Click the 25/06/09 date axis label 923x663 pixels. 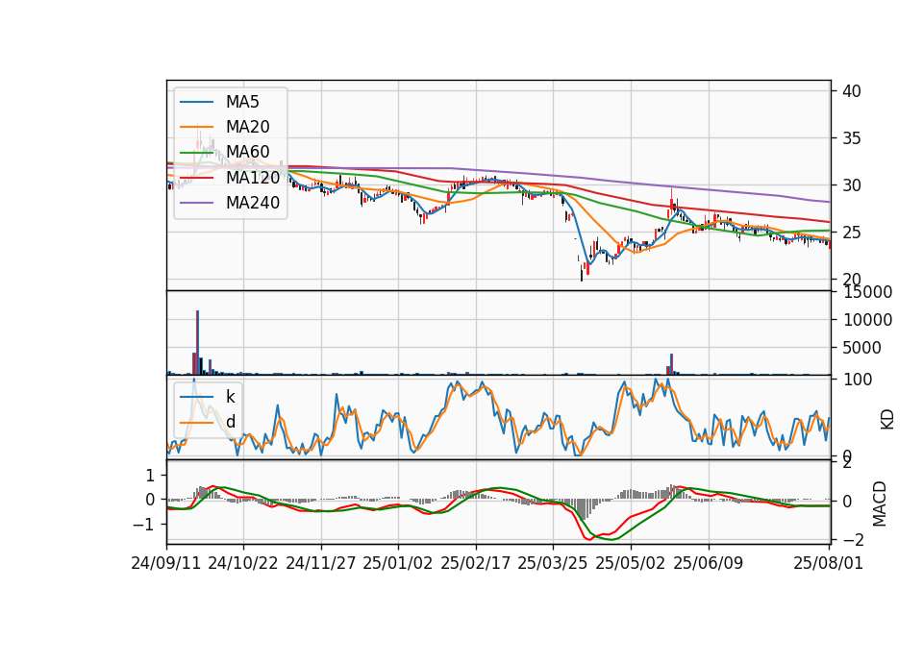click(x=709, y=563)
